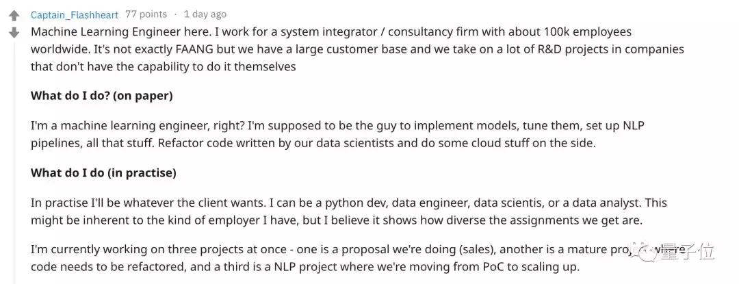Screen dimensions: 739x284
Task: Open Captain_Flashheart's user profile
Action: click(75, 14)
